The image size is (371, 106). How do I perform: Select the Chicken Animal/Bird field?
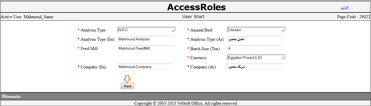pyautogui.click(x=254, y=30)
